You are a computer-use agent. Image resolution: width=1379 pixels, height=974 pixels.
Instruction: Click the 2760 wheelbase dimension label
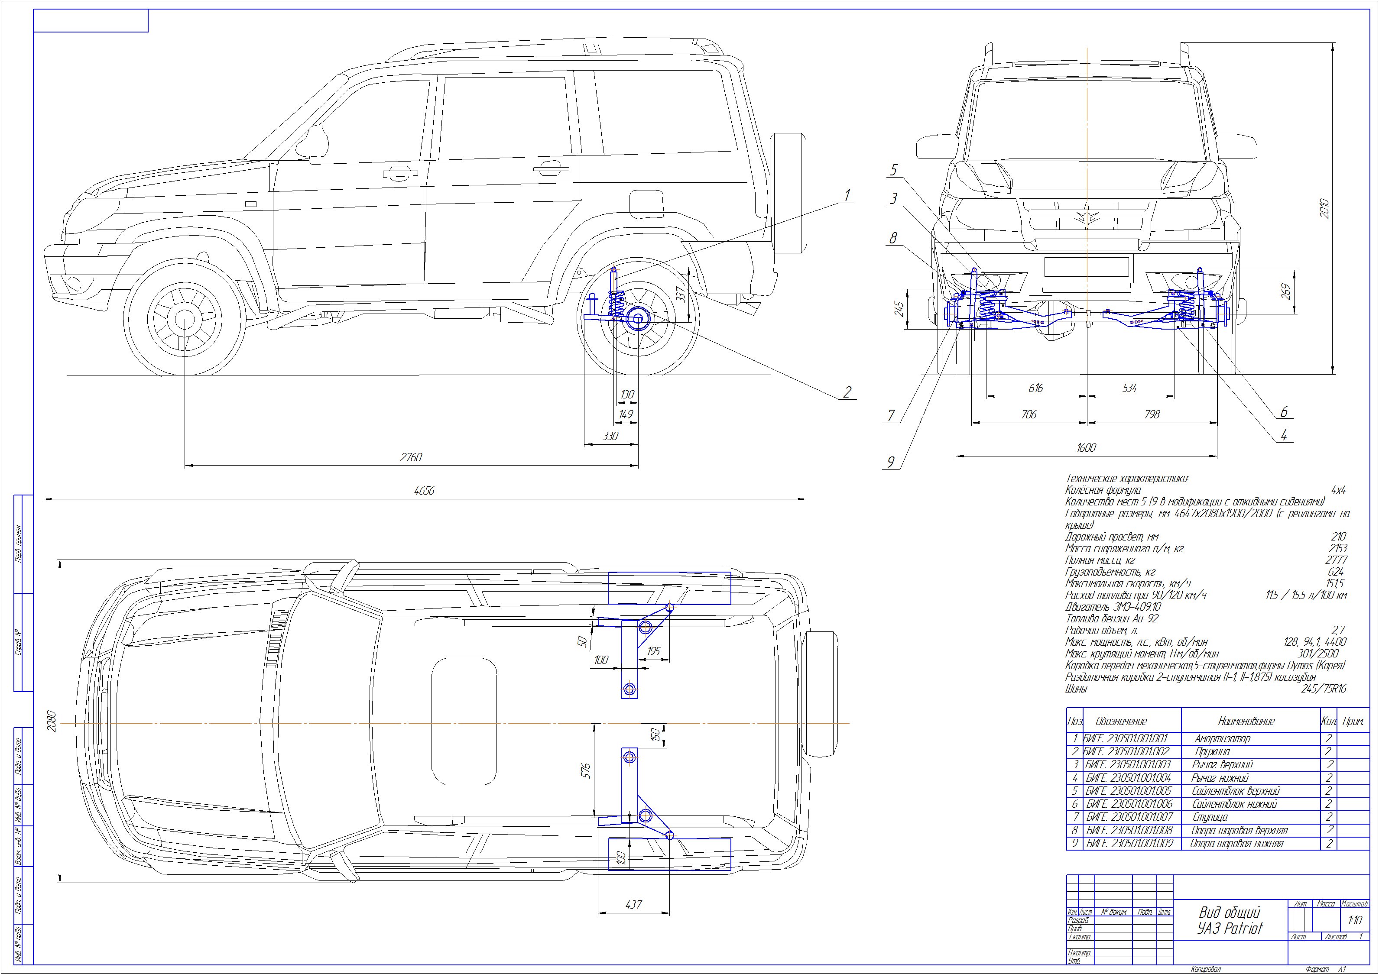411,457
